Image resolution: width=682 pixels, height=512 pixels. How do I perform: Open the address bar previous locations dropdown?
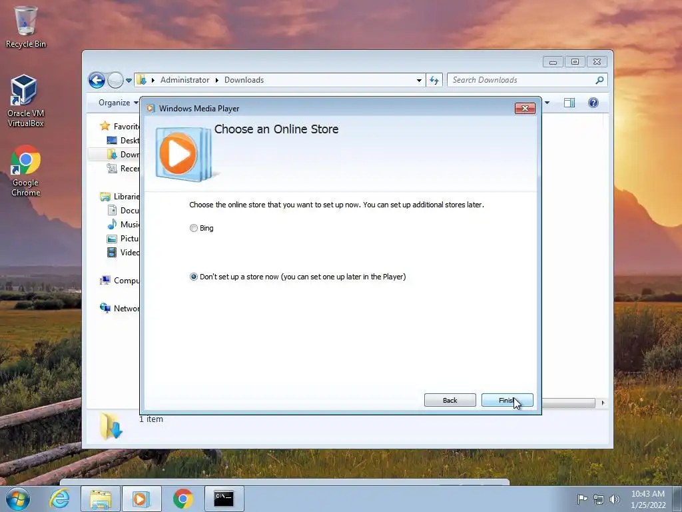click(419, 80)
